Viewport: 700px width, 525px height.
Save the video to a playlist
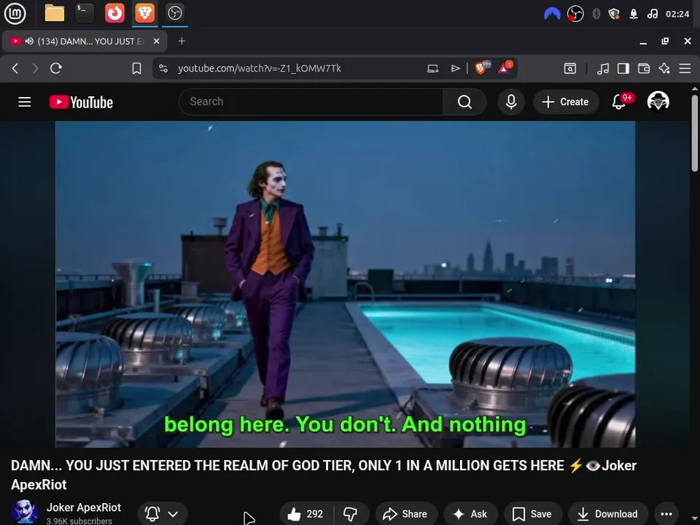pyautogui.click(x=532, y=514)
